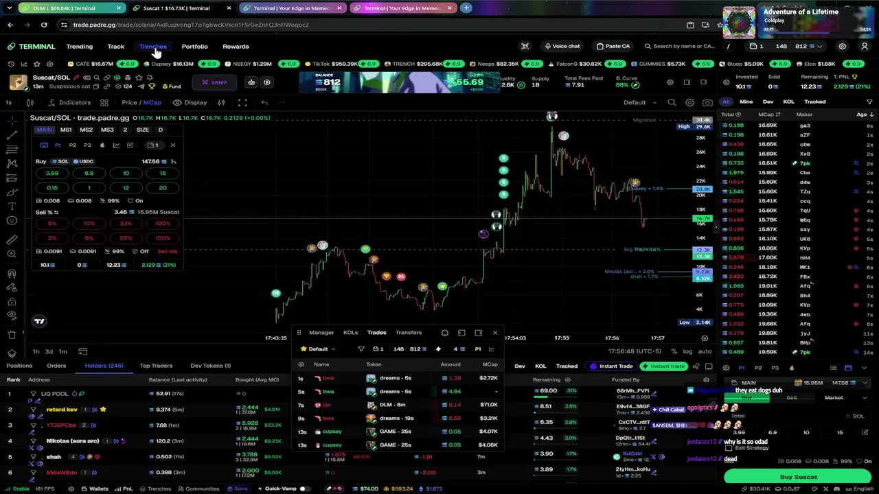Sell 33% quick button
Screen dimensions: 879x494
pyautogui.click(x=126, y=224)
